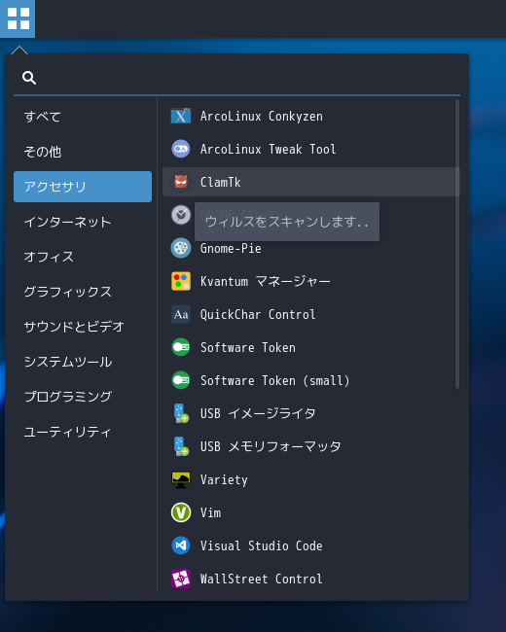The height and width of the screenshot is (632, 506).
Task: Click the Gnome-Pie icon
Action: click(181, 248)
